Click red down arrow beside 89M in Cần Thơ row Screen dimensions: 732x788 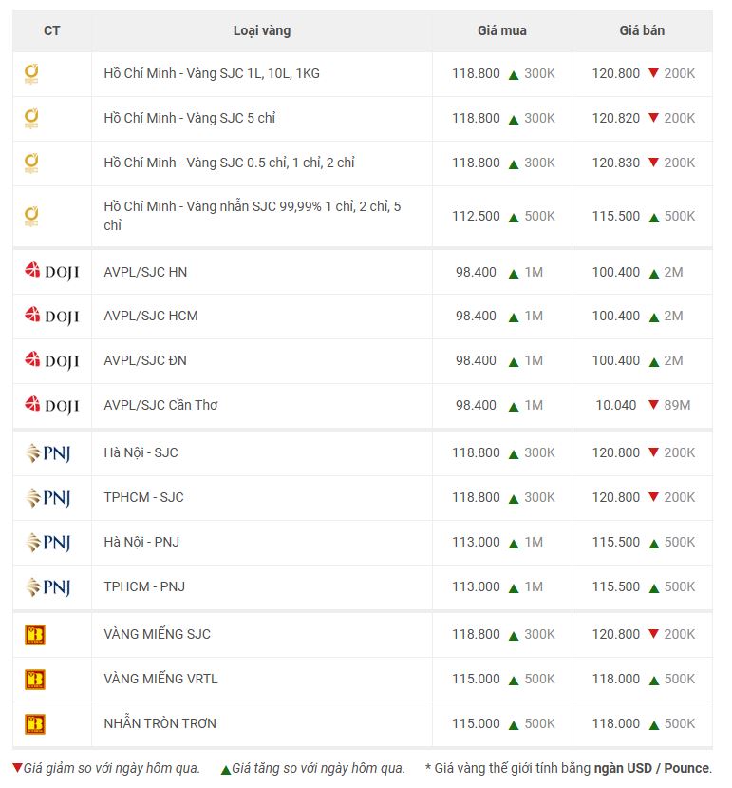click(653, 405)
